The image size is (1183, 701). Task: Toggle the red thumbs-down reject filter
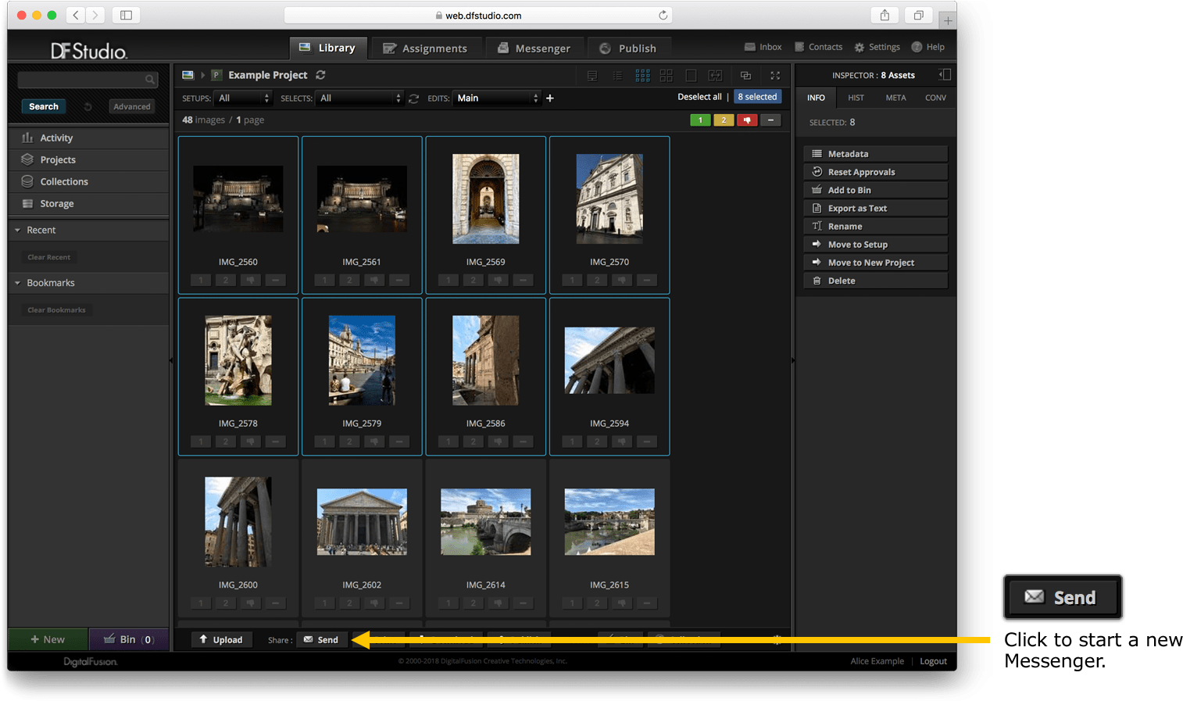(x=747, y=120)
